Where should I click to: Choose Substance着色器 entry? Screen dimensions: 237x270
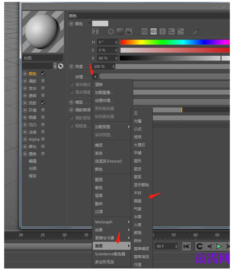[110, 254]
